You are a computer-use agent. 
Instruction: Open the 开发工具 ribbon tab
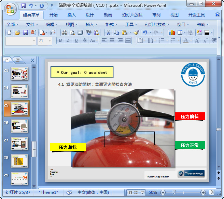[196, 15]
